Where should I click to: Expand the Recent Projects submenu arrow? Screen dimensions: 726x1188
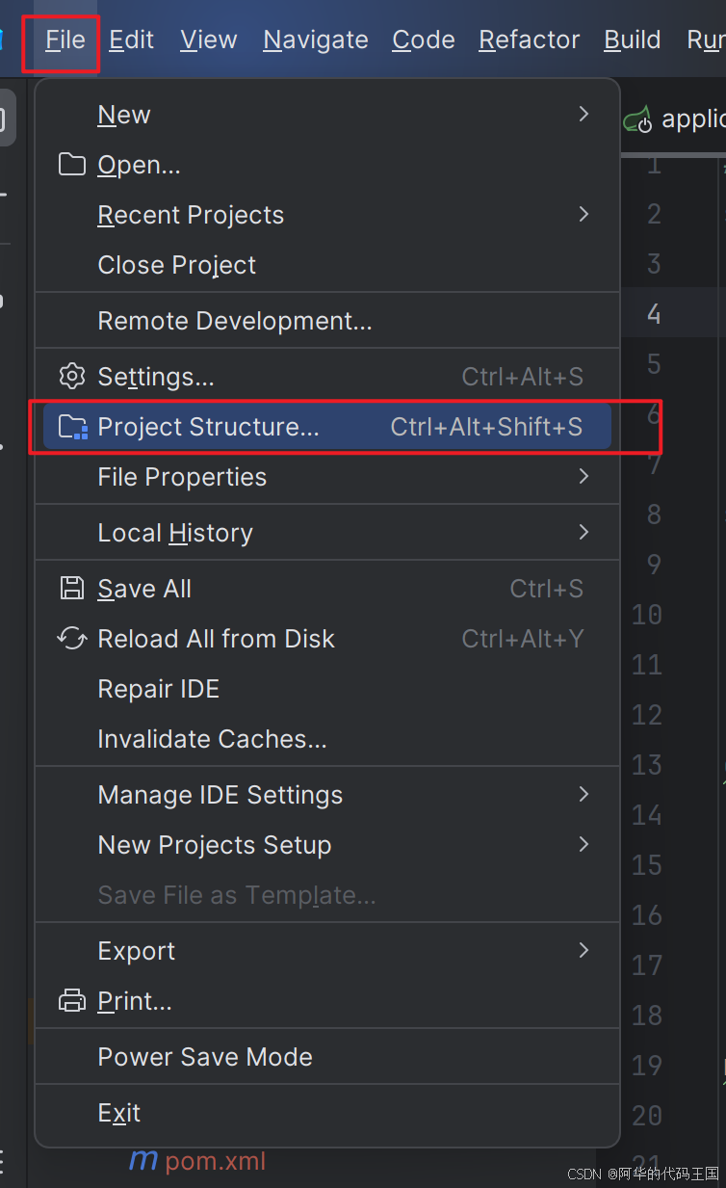pos(583,214)
